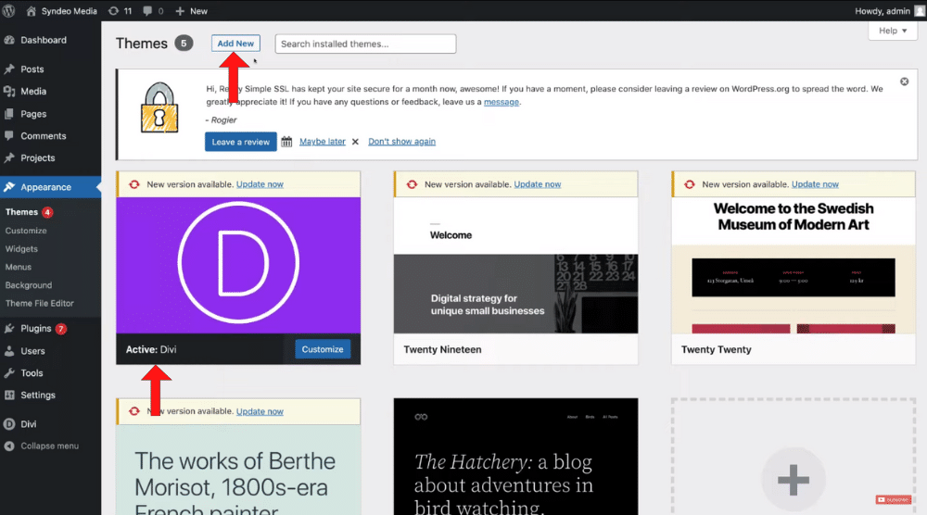Click the Dashboard gauge icon
This screenshot has height=515, width=927.
[9, 40]
